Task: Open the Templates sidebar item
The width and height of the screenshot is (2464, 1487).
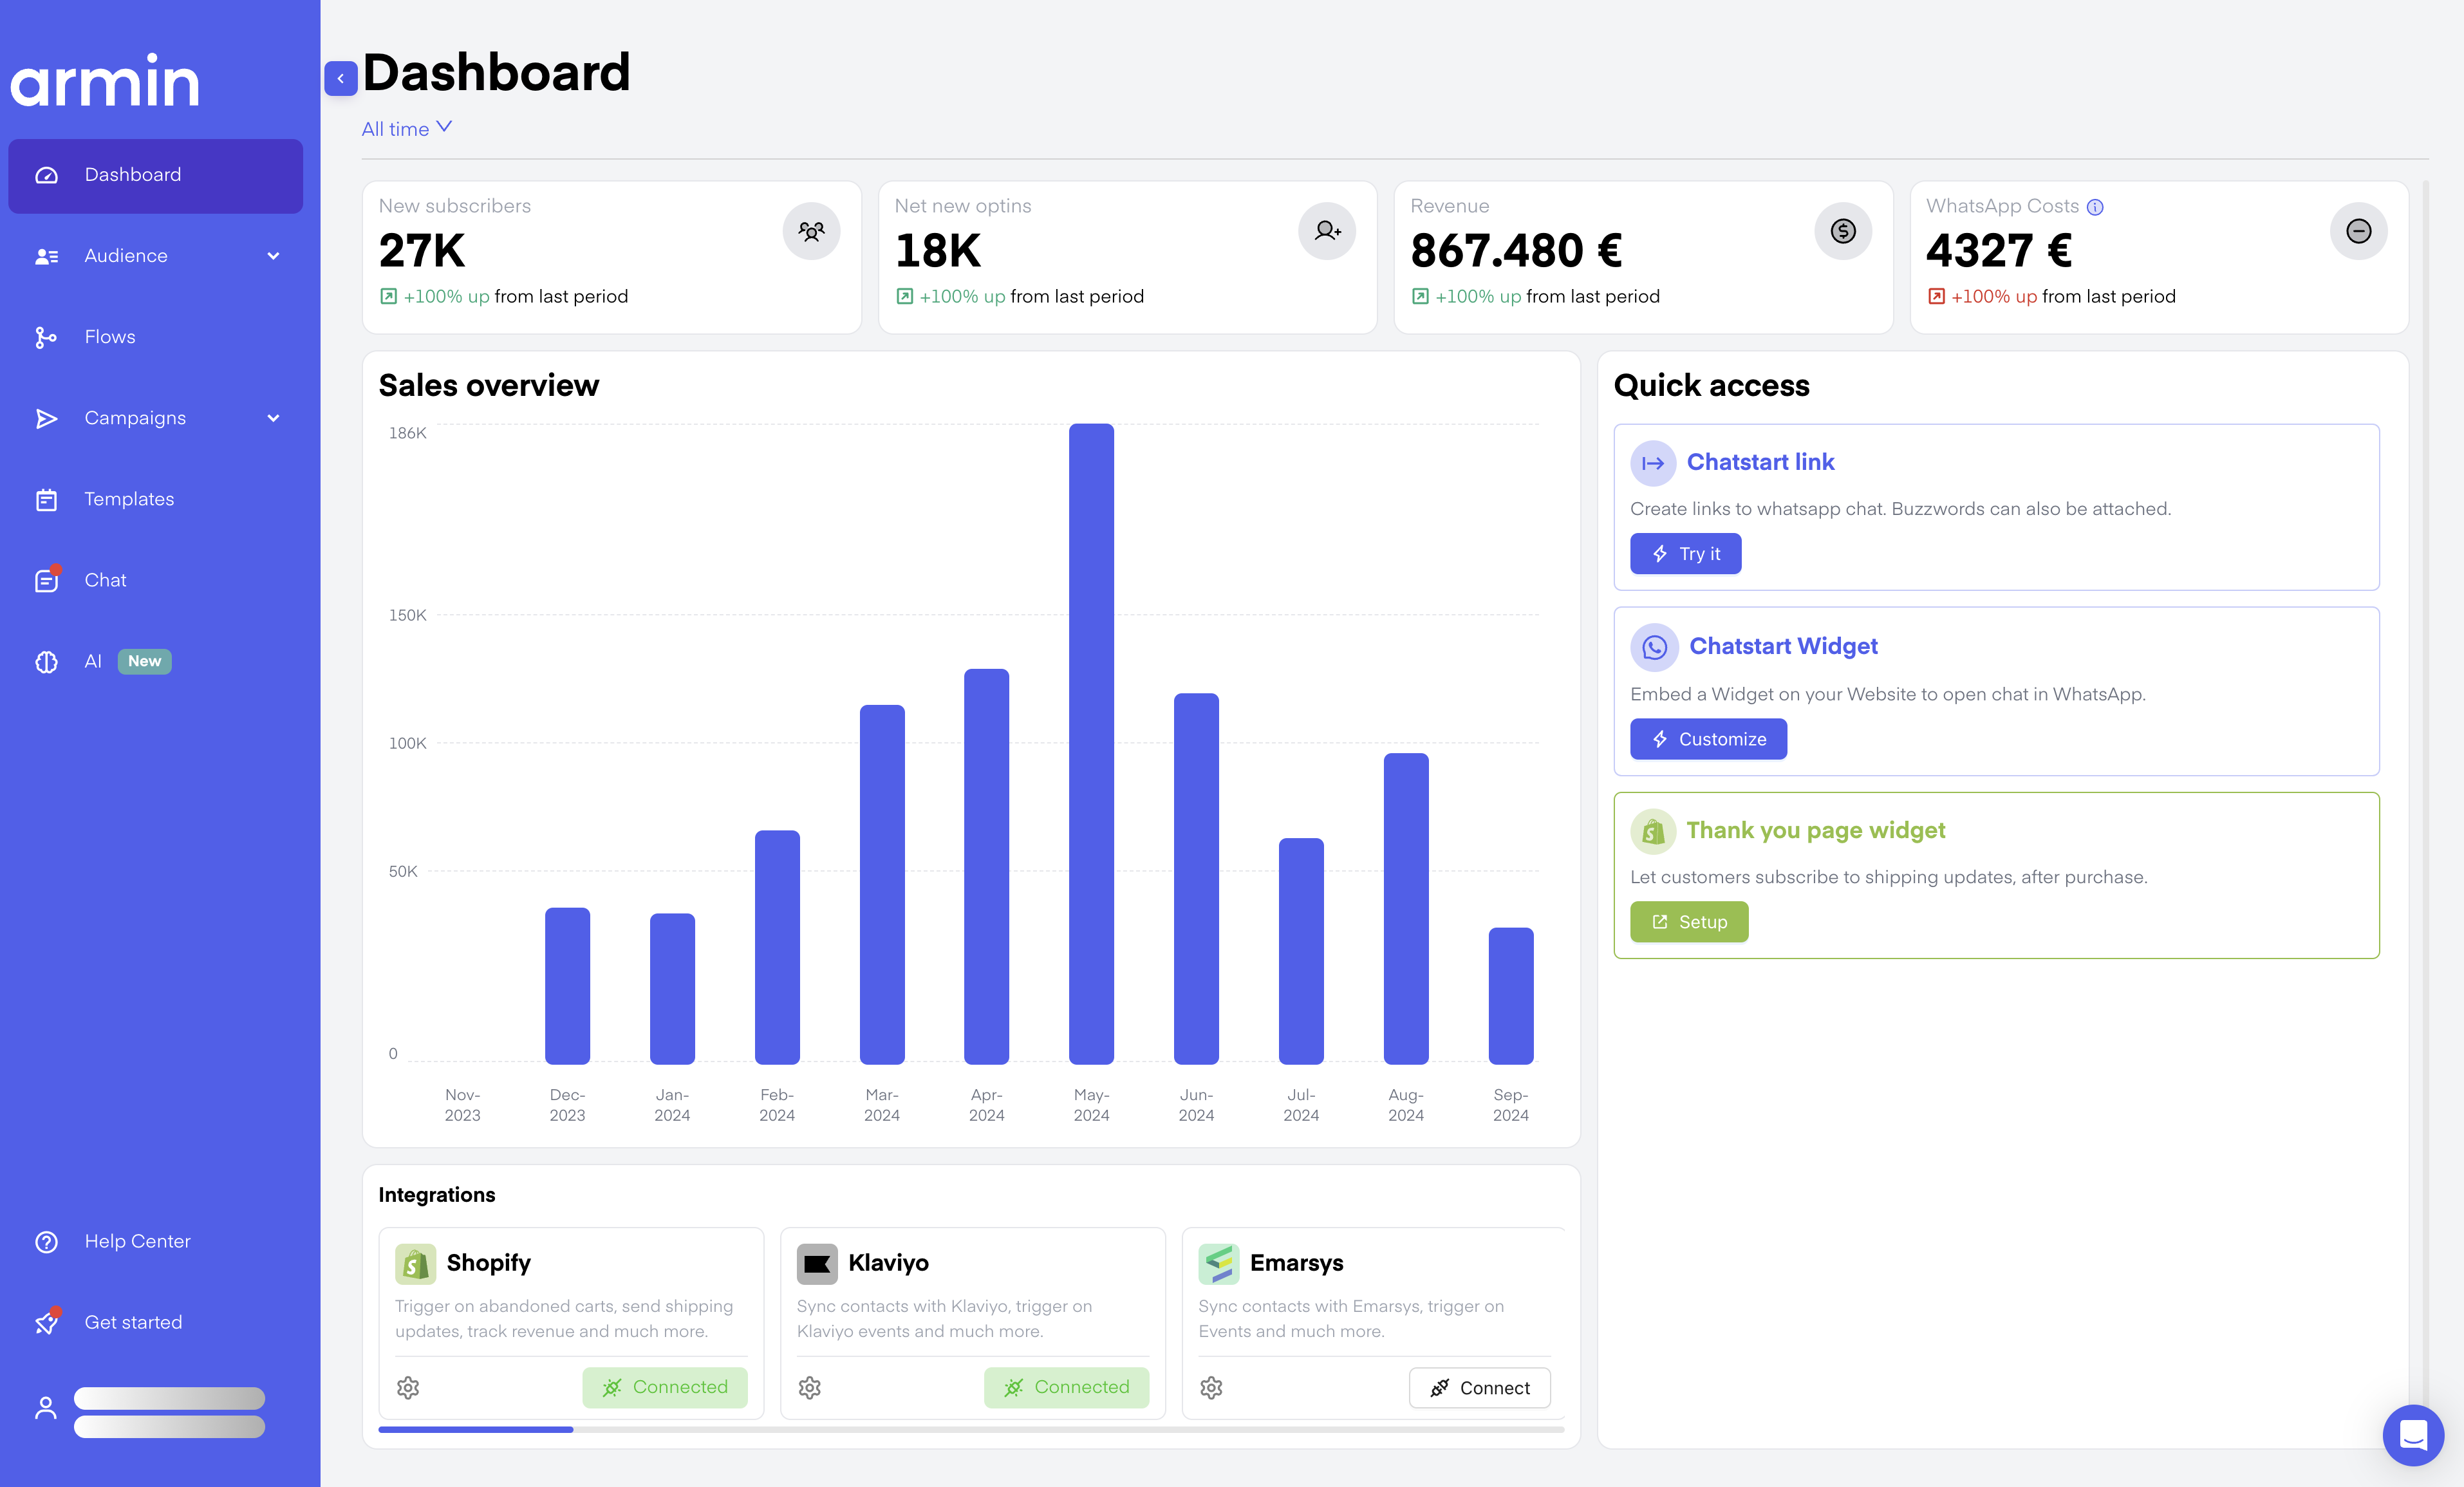Action: pos(129,499)
